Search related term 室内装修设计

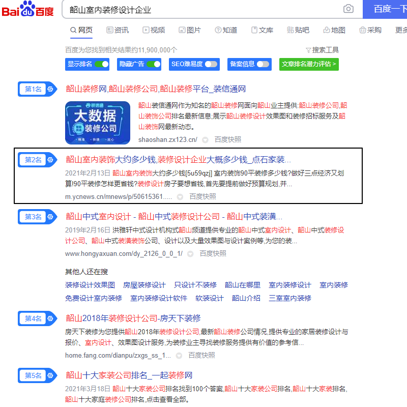pos(290,285)
